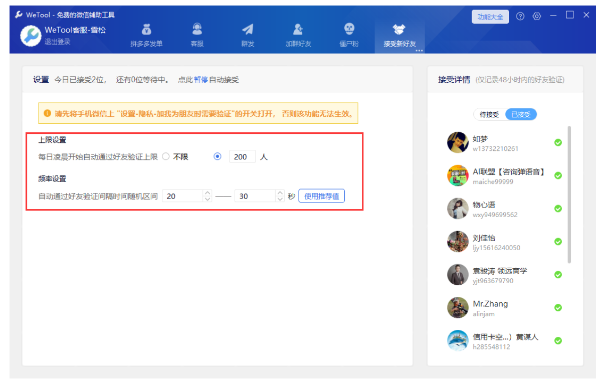Click the 20 seconds minimum interval field
Viewport: 607px width, 387px height.
(183, 196)
